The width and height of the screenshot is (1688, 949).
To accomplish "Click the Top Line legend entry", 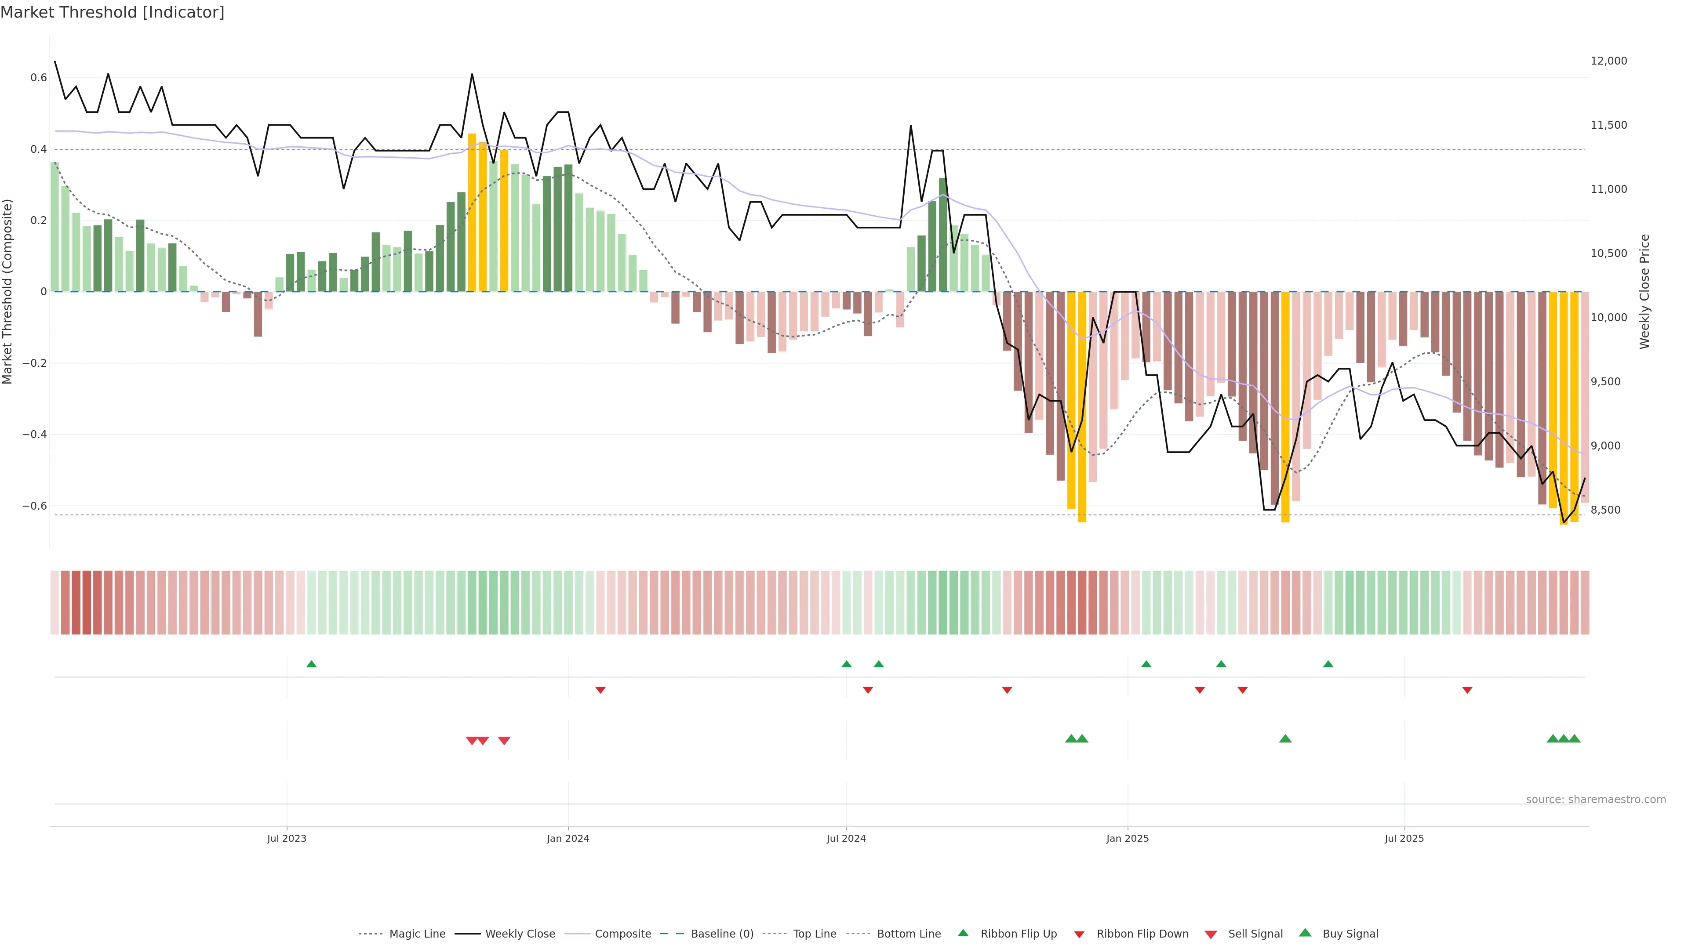I will [x=815, y=934].
